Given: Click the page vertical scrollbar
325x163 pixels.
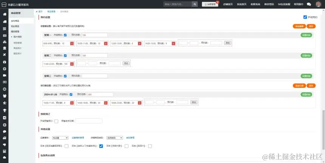Looking at the screenshot, I should coord(323,130).
